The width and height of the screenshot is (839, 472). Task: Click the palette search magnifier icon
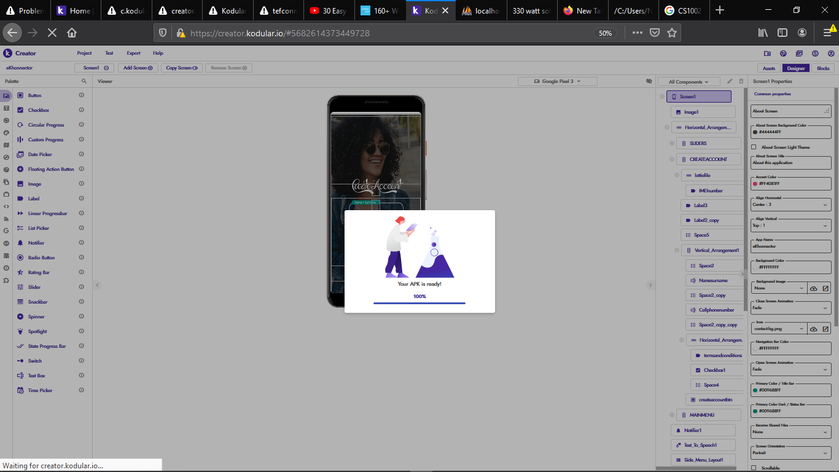coord(84,81)
